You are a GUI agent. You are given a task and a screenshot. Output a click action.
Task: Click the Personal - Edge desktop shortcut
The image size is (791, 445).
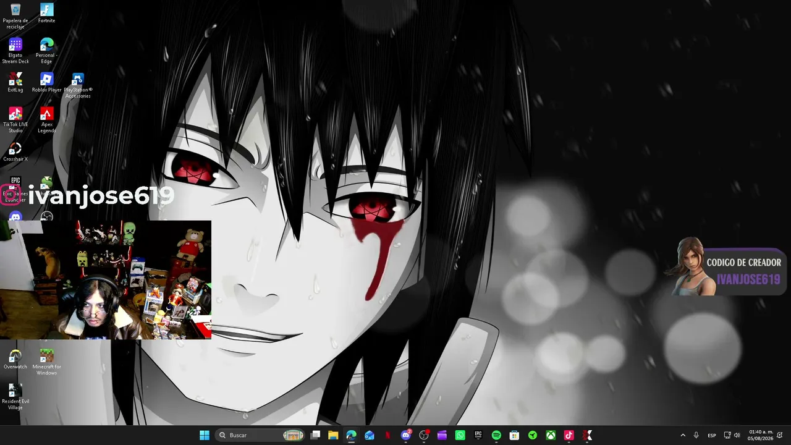(x=46, y=51)
